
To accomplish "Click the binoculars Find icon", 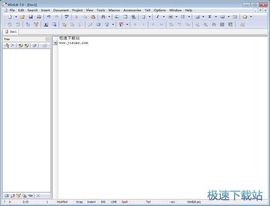I will pyautogui.click(x=103, y=17).
